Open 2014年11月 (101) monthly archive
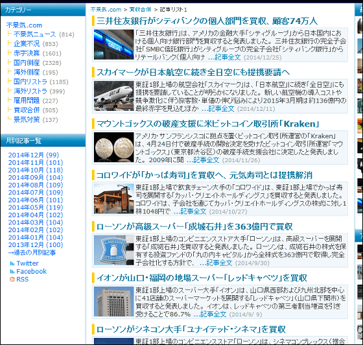This screenshot has width=363, height=345. (x=36, y=163)
